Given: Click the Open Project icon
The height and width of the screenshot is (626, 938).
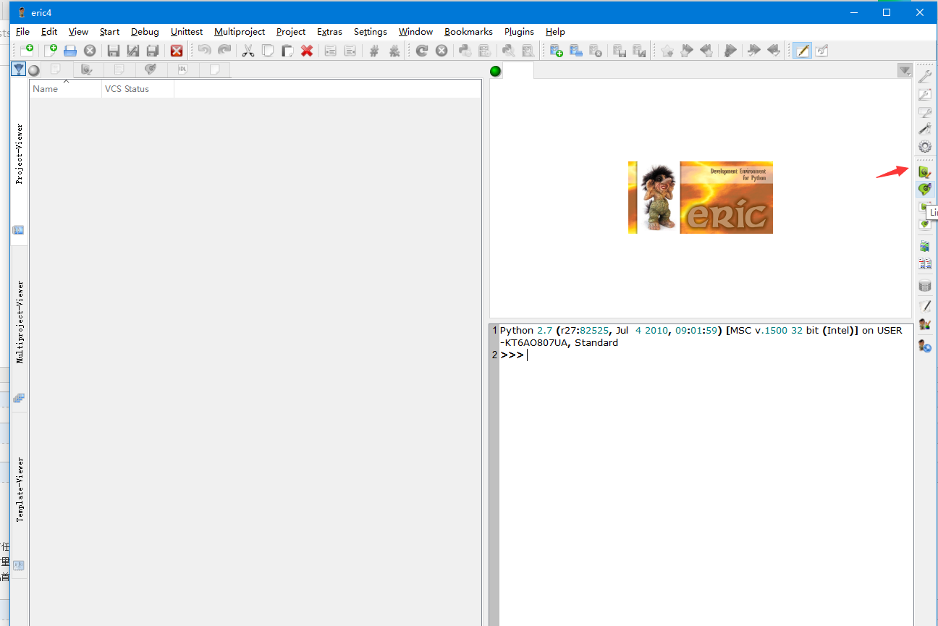Looking at the screenshot, I should tap(576, 51).
